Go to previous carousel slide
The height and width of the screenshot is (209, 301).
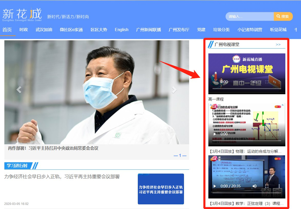pos(19,90)
